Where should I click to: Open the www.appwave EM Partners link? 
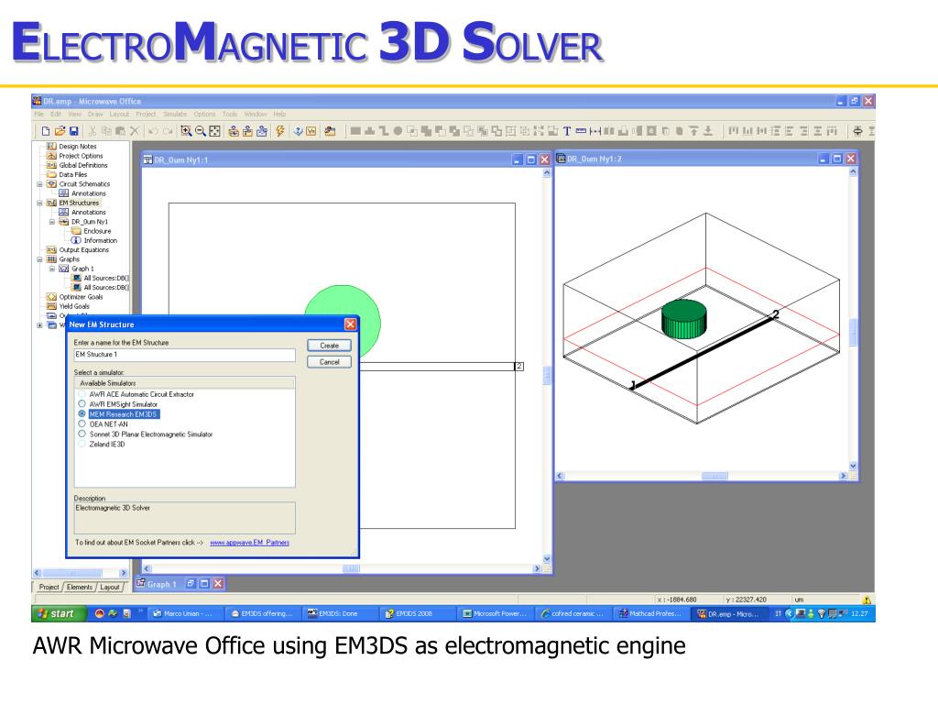tap(249, 543)
